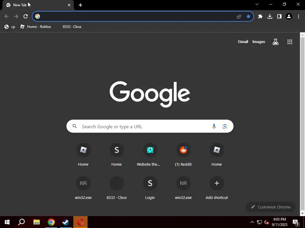Open the Windows Start menu
This screenshot has height=228, width=305.
(x=7, y=222)
